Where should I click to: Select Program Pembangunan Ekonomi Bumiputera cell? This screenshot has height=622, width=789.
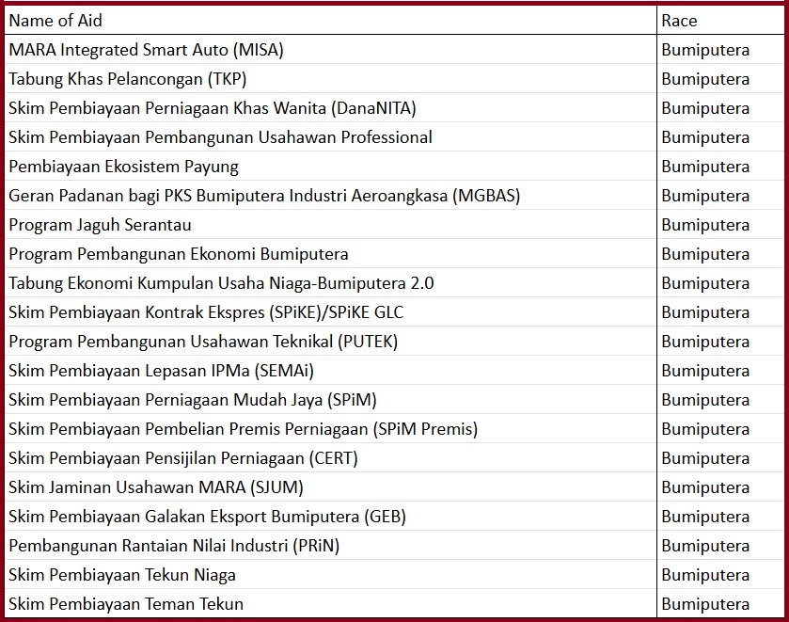179,254
